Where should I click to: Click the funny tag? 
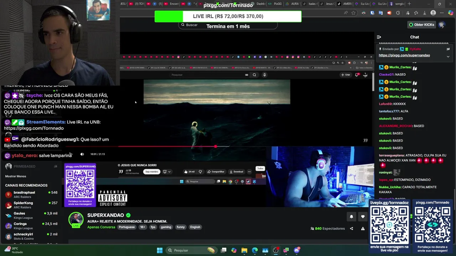point(181,227)
